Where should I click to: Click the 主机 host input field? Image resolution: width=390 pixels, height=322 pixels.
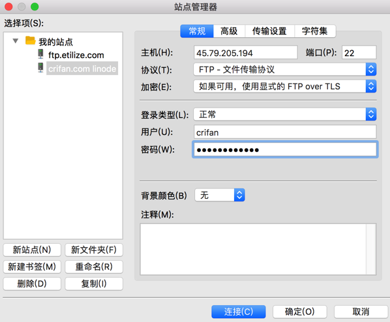coord(245,52)
